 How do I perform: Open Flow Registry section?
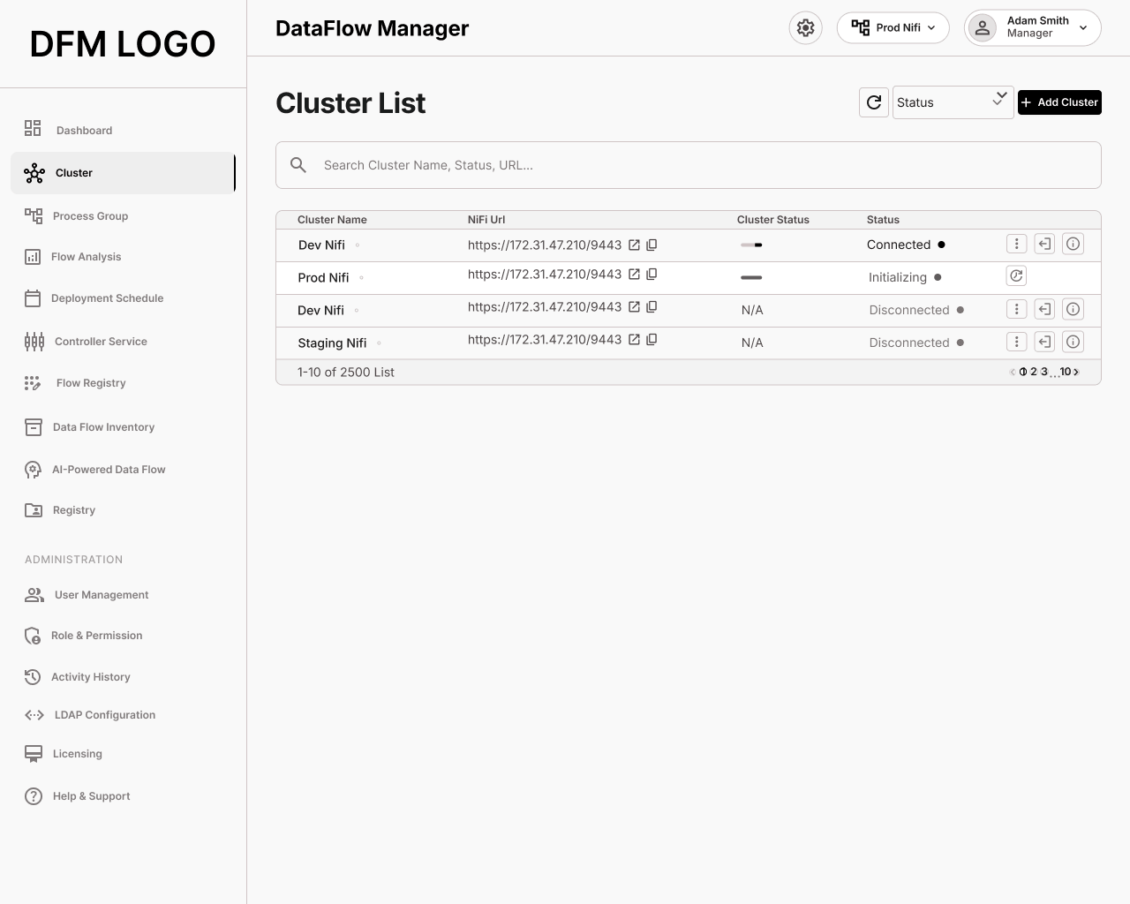(75, 383)
